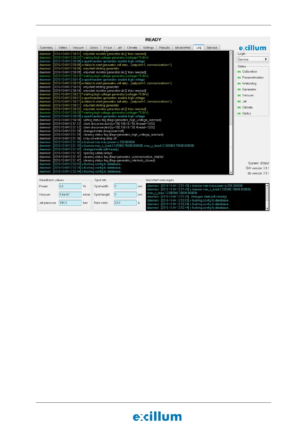Open the Settings tab
Viewport: 307px width, 435px height.
[x=148, y=48]
